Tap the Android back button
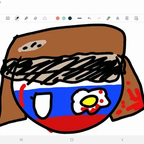Viewport: 144px width, 144px height. point(122,140)
